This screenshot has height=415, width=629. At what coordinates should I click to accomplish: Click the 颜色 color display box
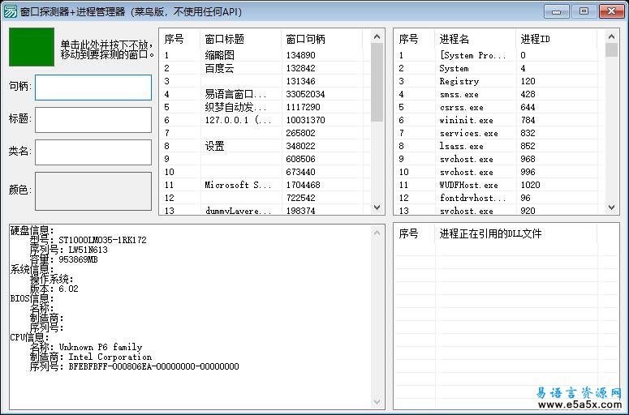(x=93, y=191)
